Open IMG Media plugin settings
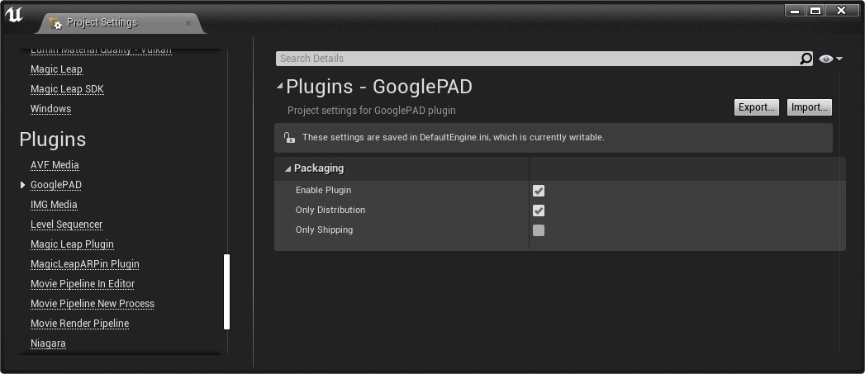 click(x=54, y=205)
